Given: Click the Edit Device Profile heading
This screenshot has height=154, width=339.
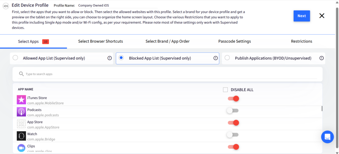Looking at the screenshot, I should [x=30, y=5].
